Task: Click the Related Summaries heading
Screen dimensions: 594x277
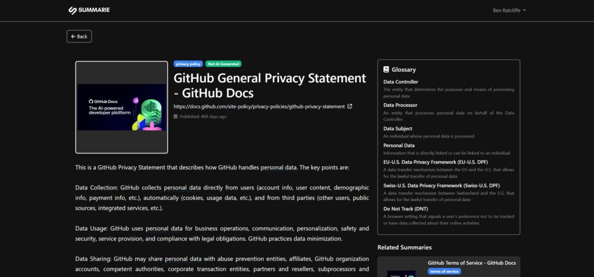Action: (404, 247)
